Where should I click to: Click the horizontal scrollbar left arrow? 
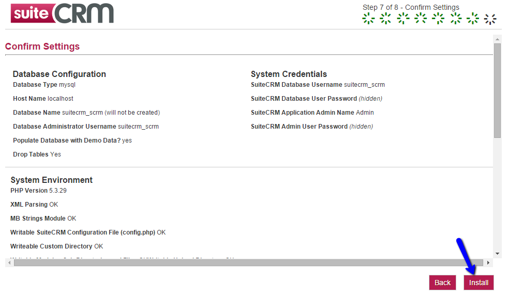(9, 263)
